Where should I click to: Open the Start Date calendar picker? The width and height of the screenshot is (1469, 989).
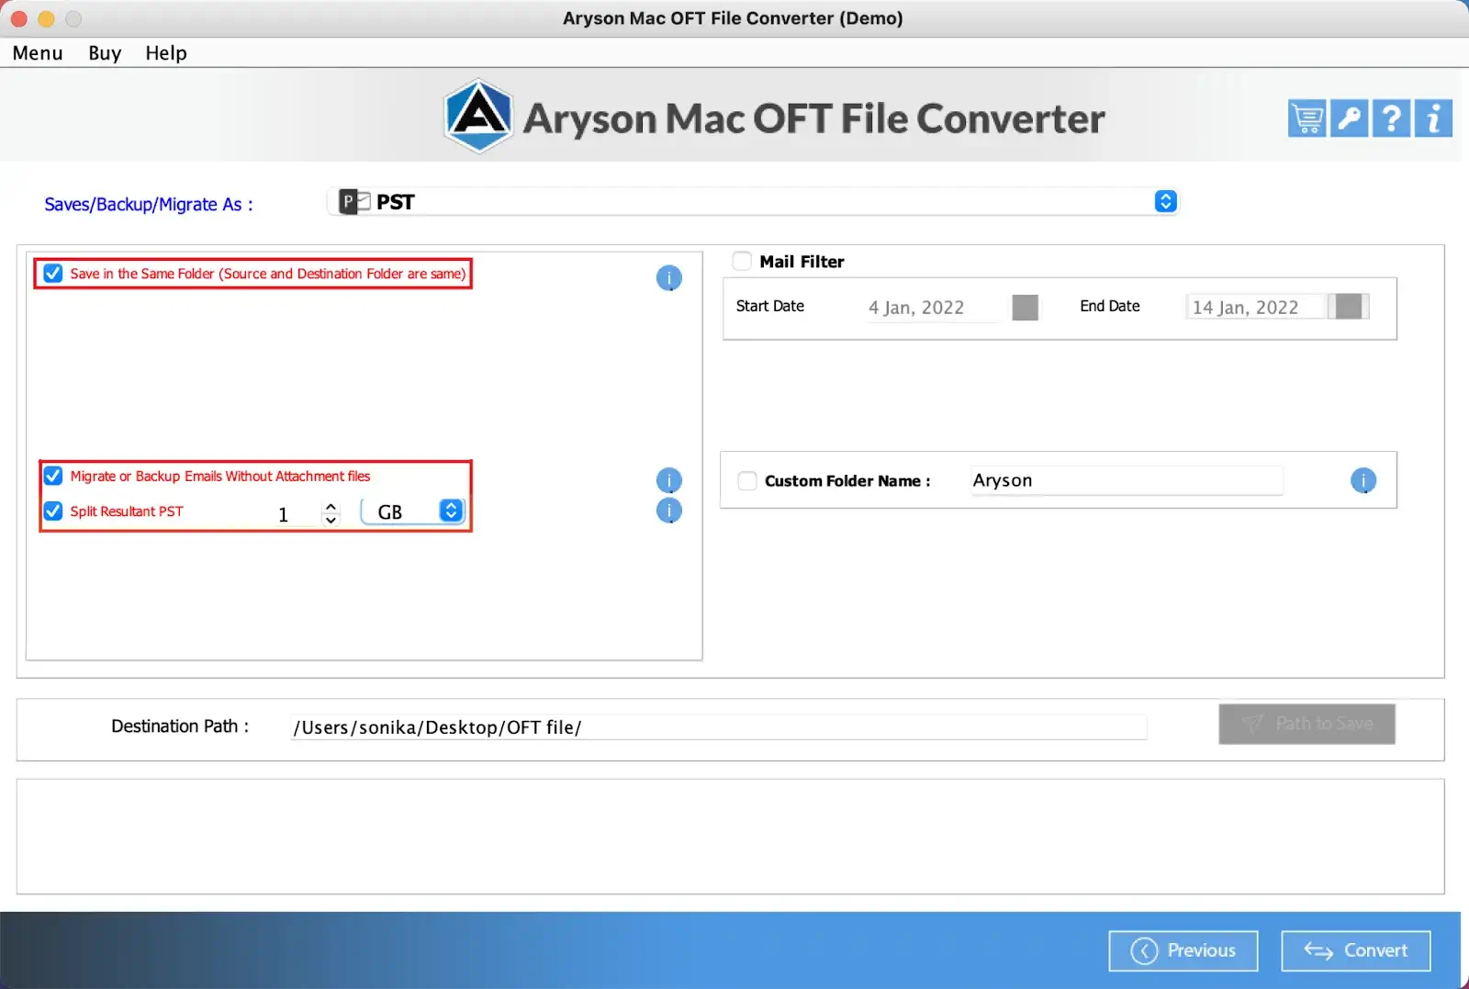pos(1025,308)
